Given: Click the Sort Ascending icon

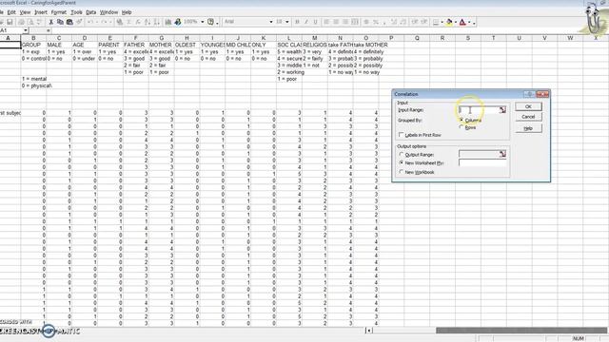Looking at the screenshot, I should click(x=147, y=22).
